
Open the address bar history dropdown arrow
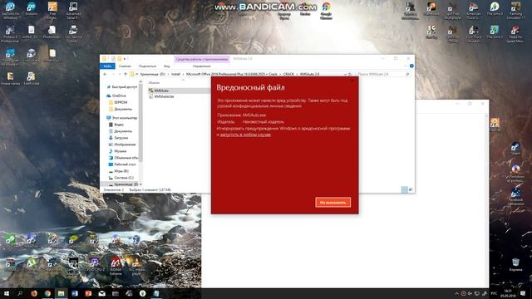(345, 74)
